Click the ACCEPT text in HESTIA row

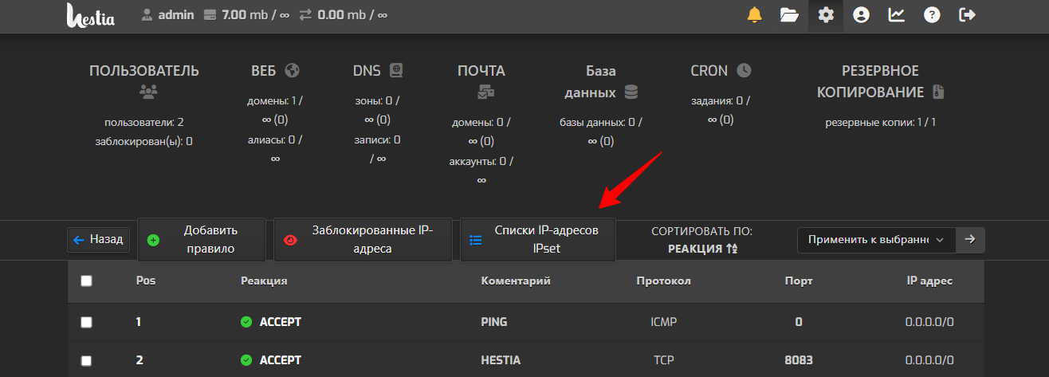[x=281, y=360]
